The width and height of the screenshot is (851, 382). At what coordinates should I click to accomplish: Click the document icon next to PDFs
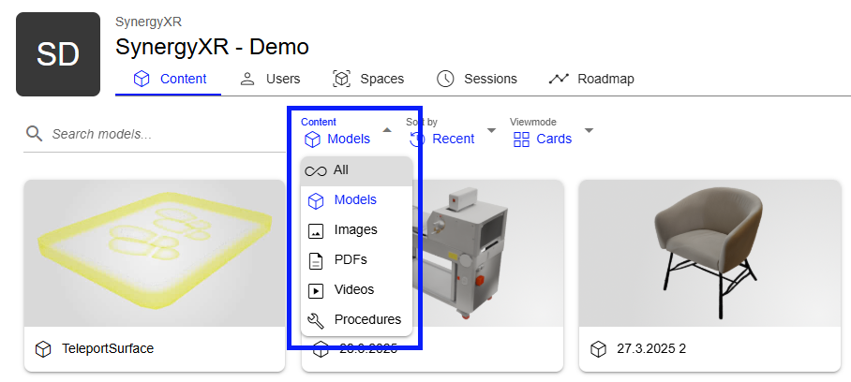[315, 261]
